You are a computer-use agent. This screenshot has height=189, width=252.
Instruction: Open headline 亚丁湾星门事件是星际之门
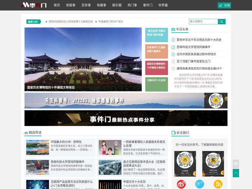point(194,61)
